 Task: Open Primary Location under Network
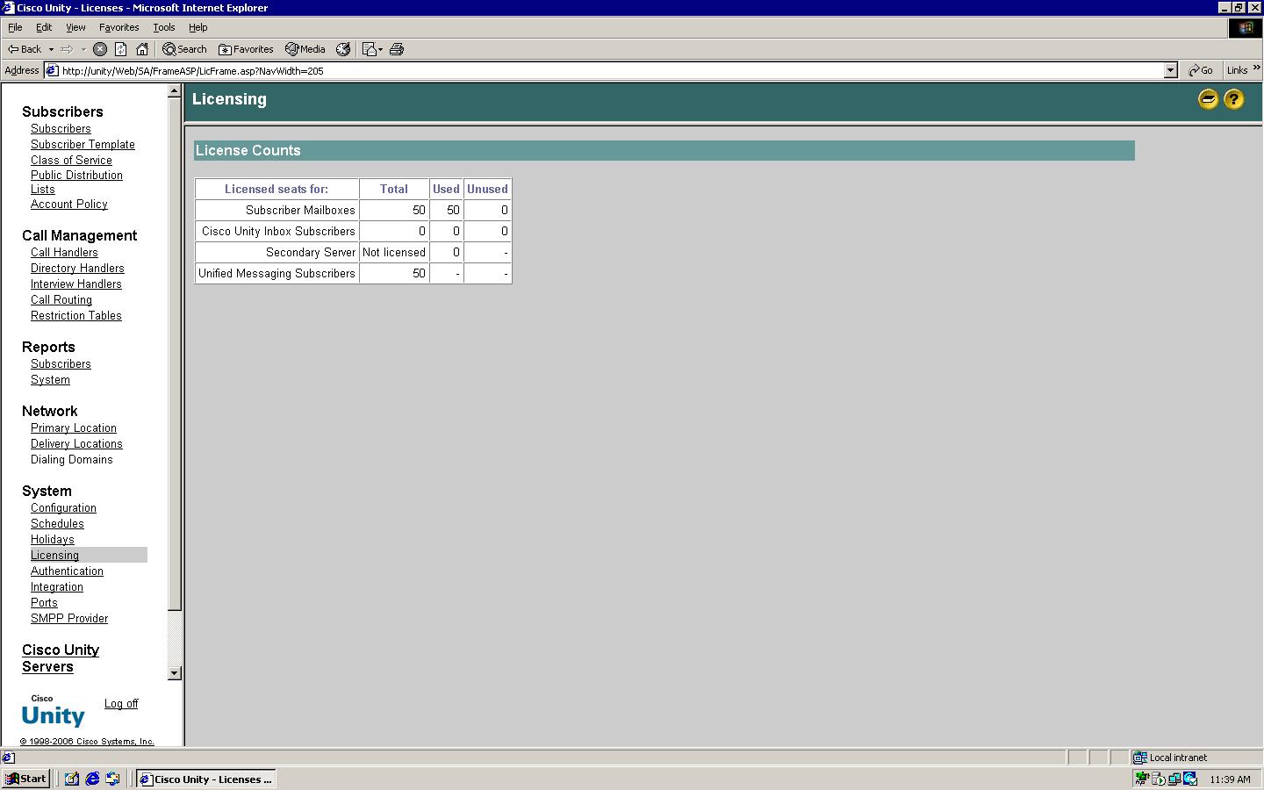(x=74, y=427)
